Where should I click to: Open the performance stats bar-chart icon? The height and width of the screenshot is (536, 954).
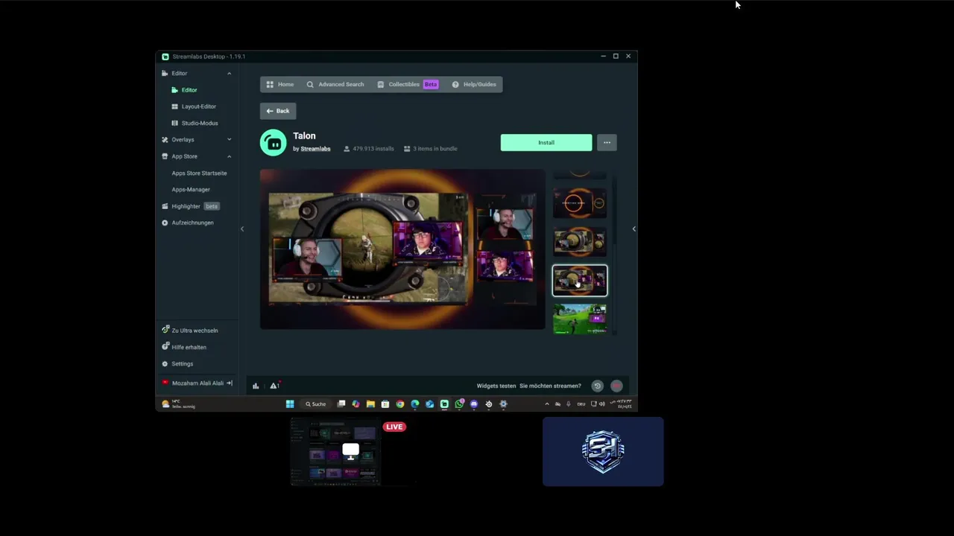coord(256,386)
